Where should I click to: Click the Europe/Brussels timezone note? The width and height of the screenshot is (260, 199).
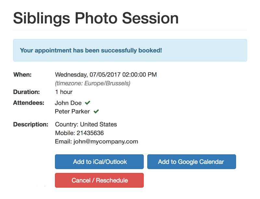click(93, 83)
